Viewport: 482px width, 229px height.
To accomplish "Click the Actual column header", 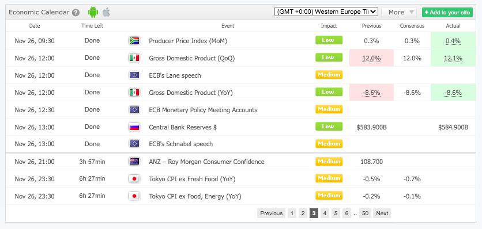I will pyautogui.click(x=453, y=26).
